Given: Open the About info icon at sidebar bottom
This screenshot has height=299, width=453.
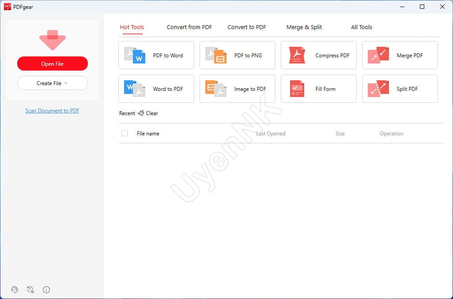Looking at the screenshot, I should [x=46, y=289].
